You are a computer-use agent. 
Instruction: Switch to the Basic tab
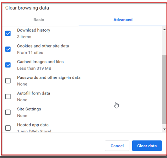coord(39,20)
